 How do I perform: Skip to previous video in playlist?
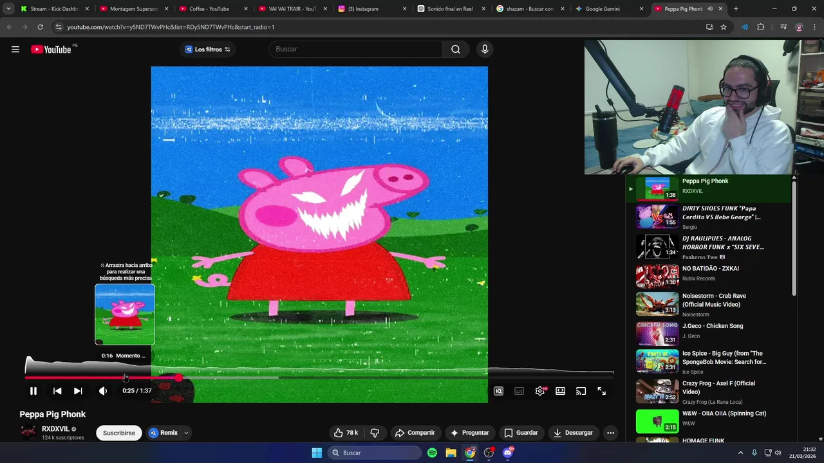pos(57,391)
